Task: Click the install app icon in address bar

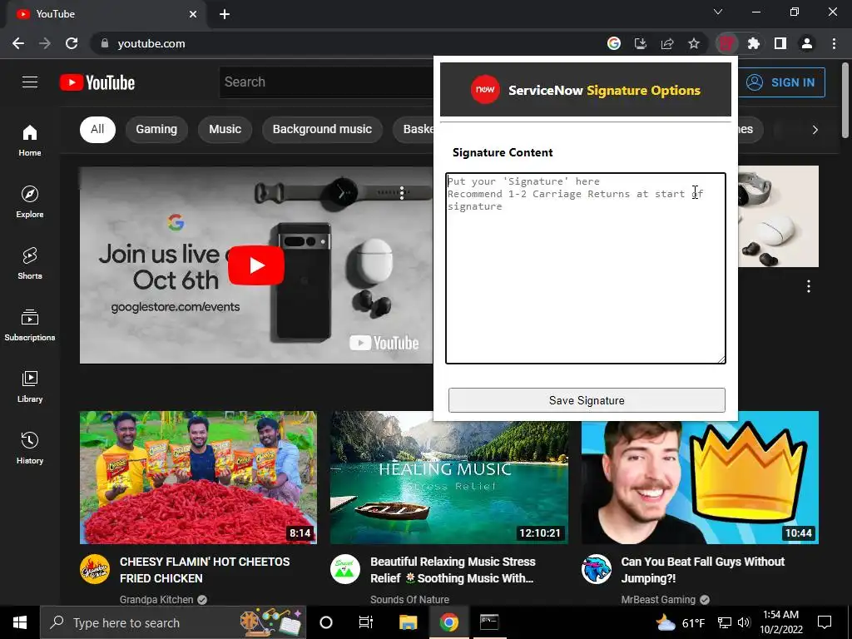Action: (x=641, y=43)
